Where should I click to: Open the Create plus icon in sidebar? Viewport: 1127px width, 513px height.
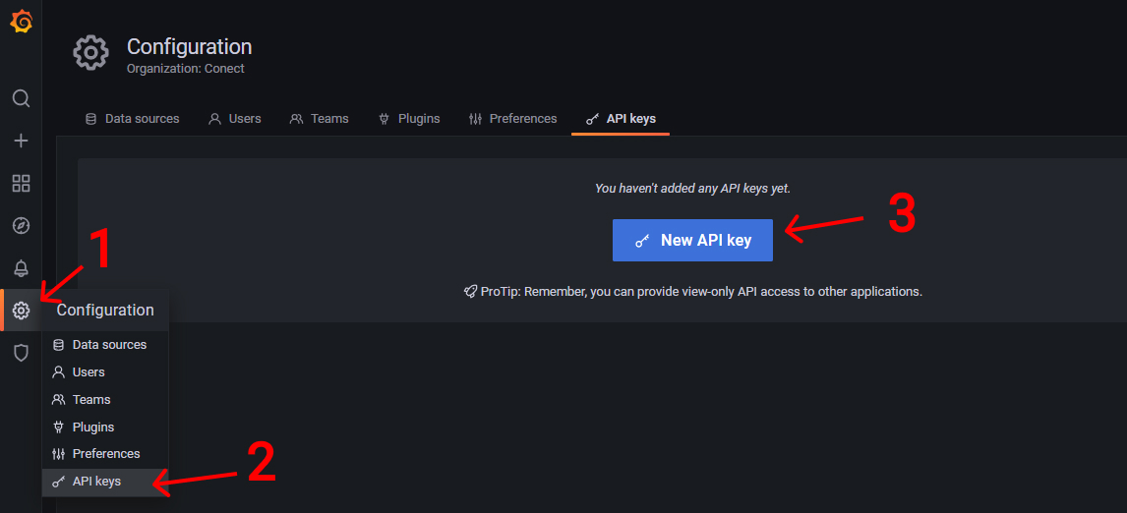[x=21, y=141]
